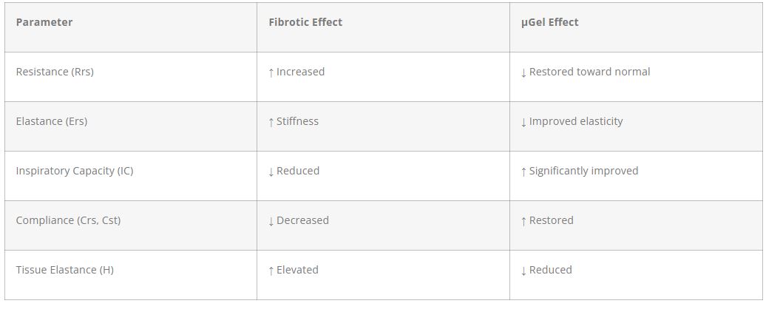766x309 pixels.
Task: Click '↓ Restored toward normal' text
Action: pyautogui.click(x=586, y=72)
